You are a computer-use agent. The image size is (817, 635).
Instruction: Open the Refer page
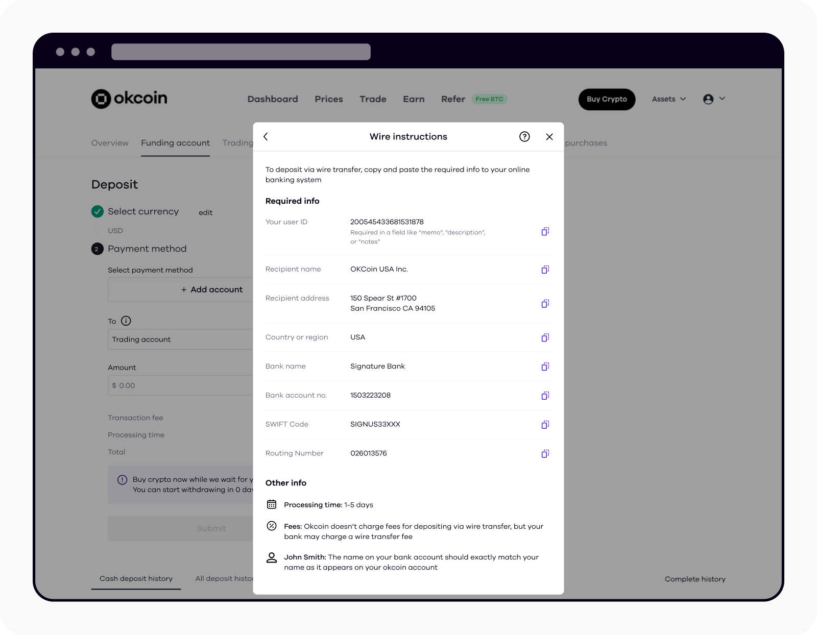[x=453, y=99]
